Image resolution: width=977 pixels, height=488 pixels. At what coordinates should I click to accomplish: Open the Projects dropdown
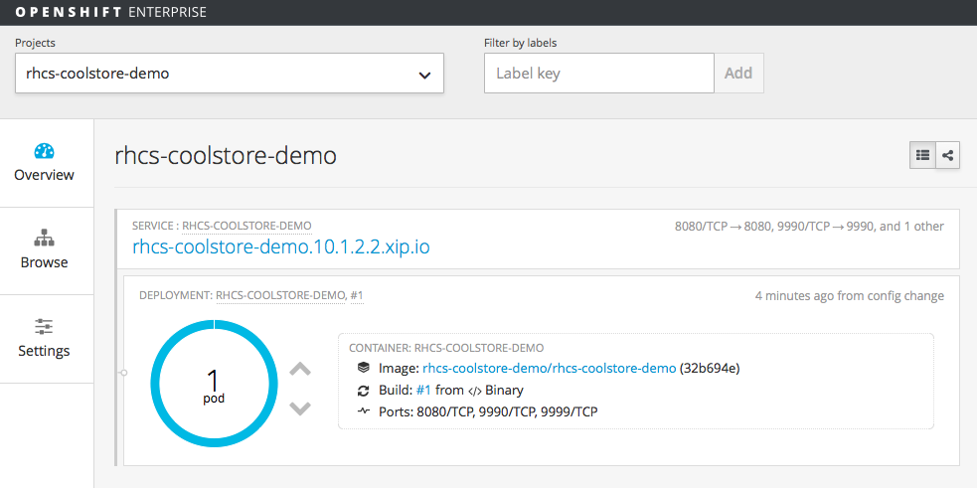point(229,74)
